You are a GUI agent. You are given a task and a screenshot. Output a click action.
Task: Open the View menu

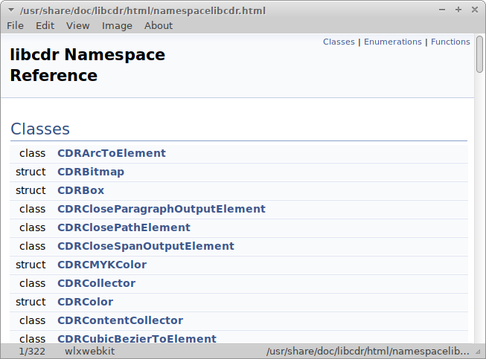[x=77, y=25]
